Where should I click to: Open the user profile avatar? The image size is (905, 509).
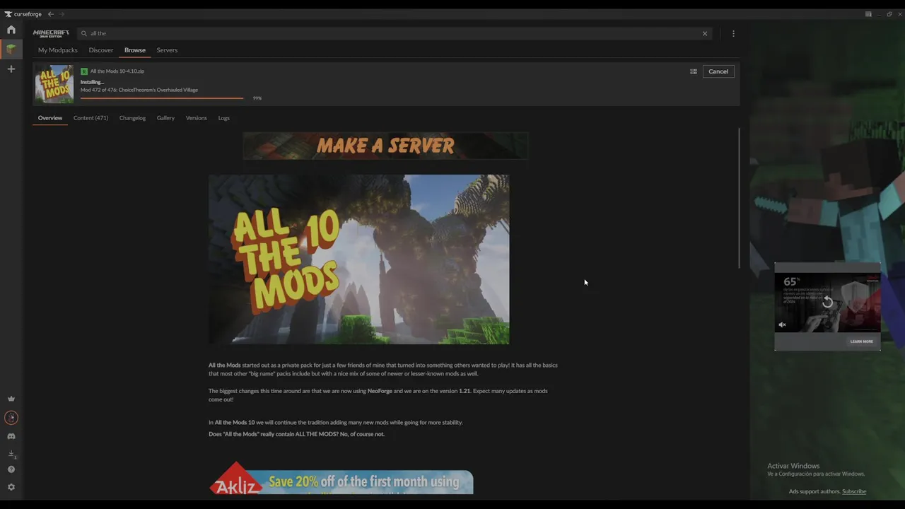click(x=11, y=418)
